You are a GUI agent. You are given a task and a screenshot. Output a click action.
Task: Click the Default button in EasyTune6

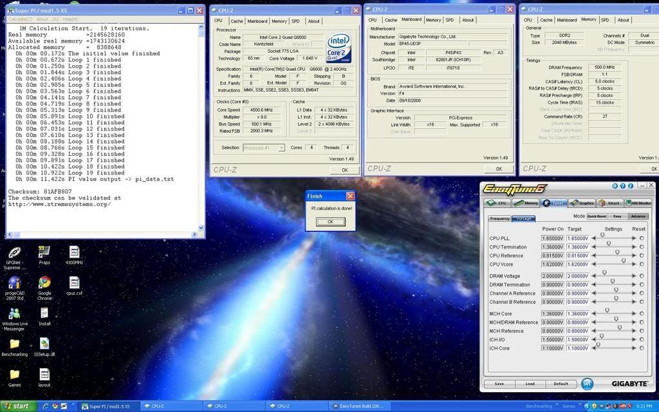point(561,384)
